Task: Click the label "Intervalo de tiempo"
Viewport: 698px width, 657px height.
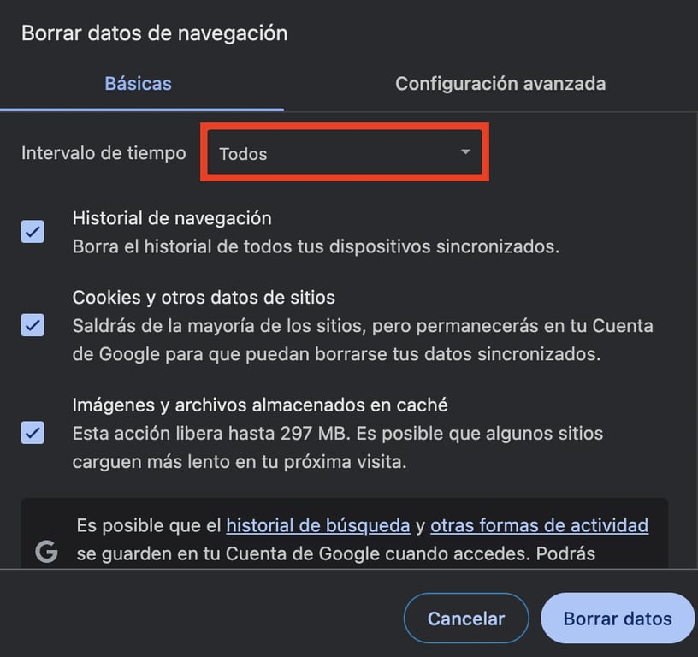Action: (x=103, y=152)
